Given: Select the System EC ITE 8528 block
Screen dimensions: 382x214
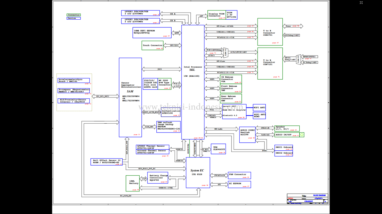Looking at the screenshot, I should click(198, 173).
